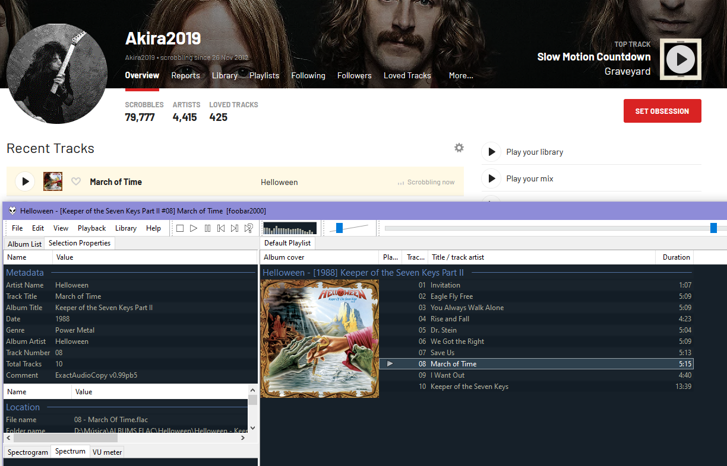Click the Stop button in foobar2000 toolbar
This screenshot has width=727, height=466.
point(180,228)
